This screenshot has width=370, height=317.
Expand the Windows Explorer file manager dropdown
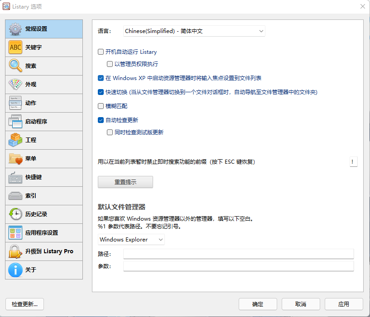131,240
